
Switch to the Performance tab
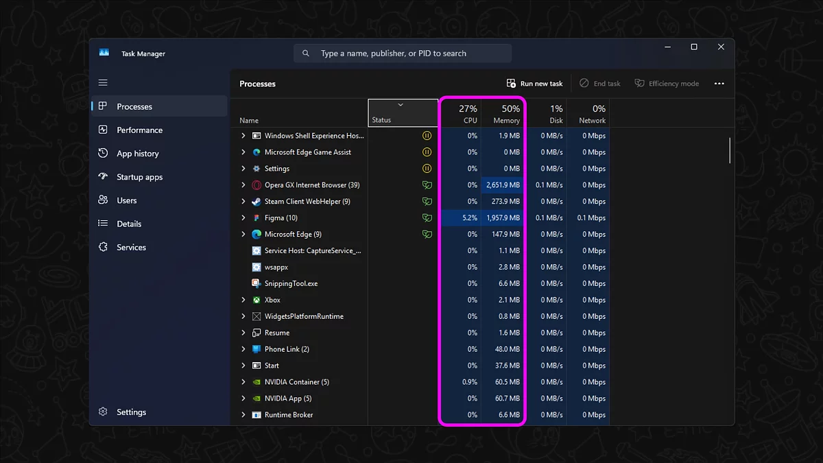tap(139, 130)
